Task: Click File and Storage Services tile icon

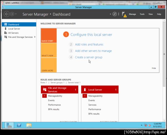Action: tap(45, 89)
